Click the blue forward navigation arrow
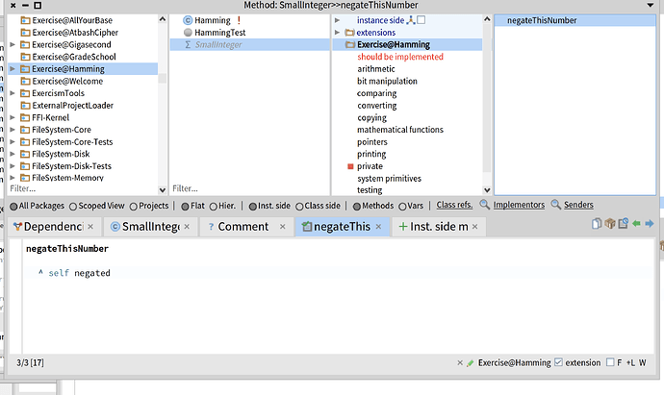Image resolution: width=664 pixels, height=395 pixels. 650,223
